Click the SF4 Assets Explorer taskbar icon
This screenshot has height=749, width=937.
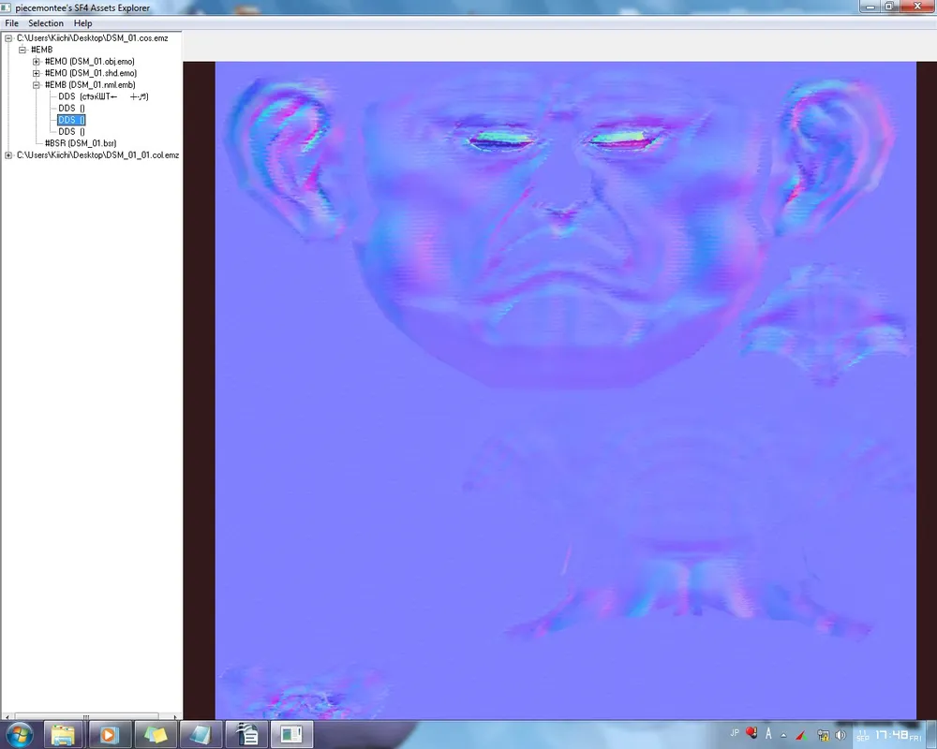pos(291,734)
